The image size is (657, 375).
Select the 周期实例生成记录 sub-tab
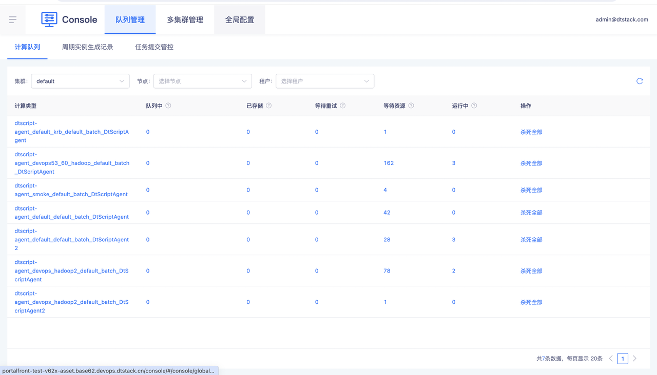[88, 47]
